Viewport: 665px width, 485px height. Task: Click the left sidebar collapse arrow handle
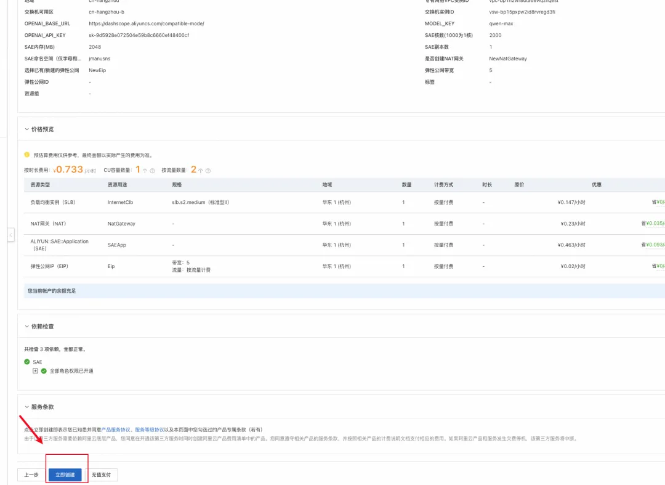coord(10,235)
